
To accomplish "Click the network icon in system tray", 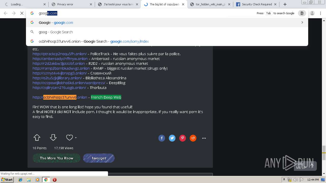I will click(290, 180).
